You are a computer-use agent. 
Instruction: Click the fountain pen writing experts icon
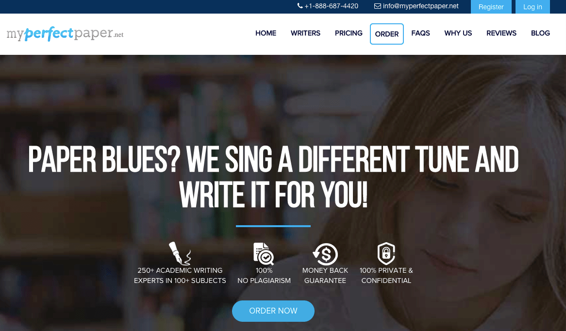(x=180, y=253)
